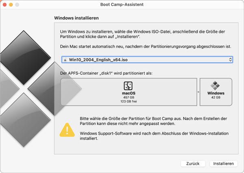This screenshot has height=173, width=244.
Task: Click the yellow warning triangle icon
Action: tap(67, 130)
